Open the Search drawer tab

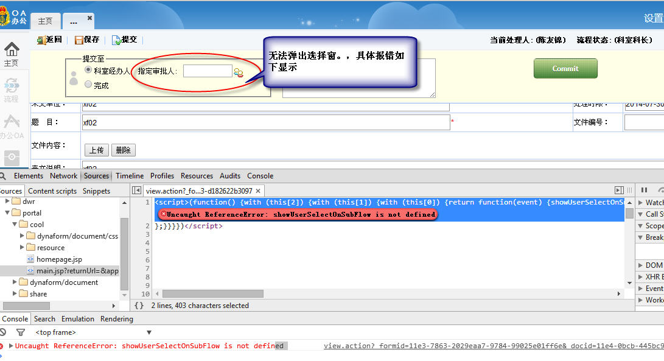(44, 319)
